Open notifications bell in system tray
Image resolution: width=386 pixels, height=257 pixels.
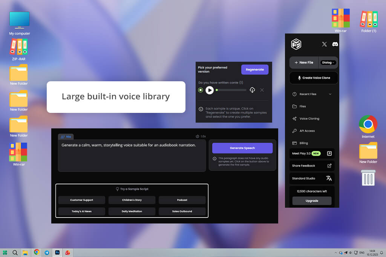[x=381, y=252]
